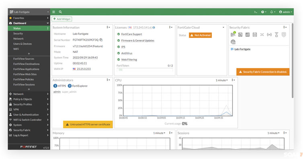303x159 pixels.
Task: Click the Status page three-dot options
Action: click(48, 28)
